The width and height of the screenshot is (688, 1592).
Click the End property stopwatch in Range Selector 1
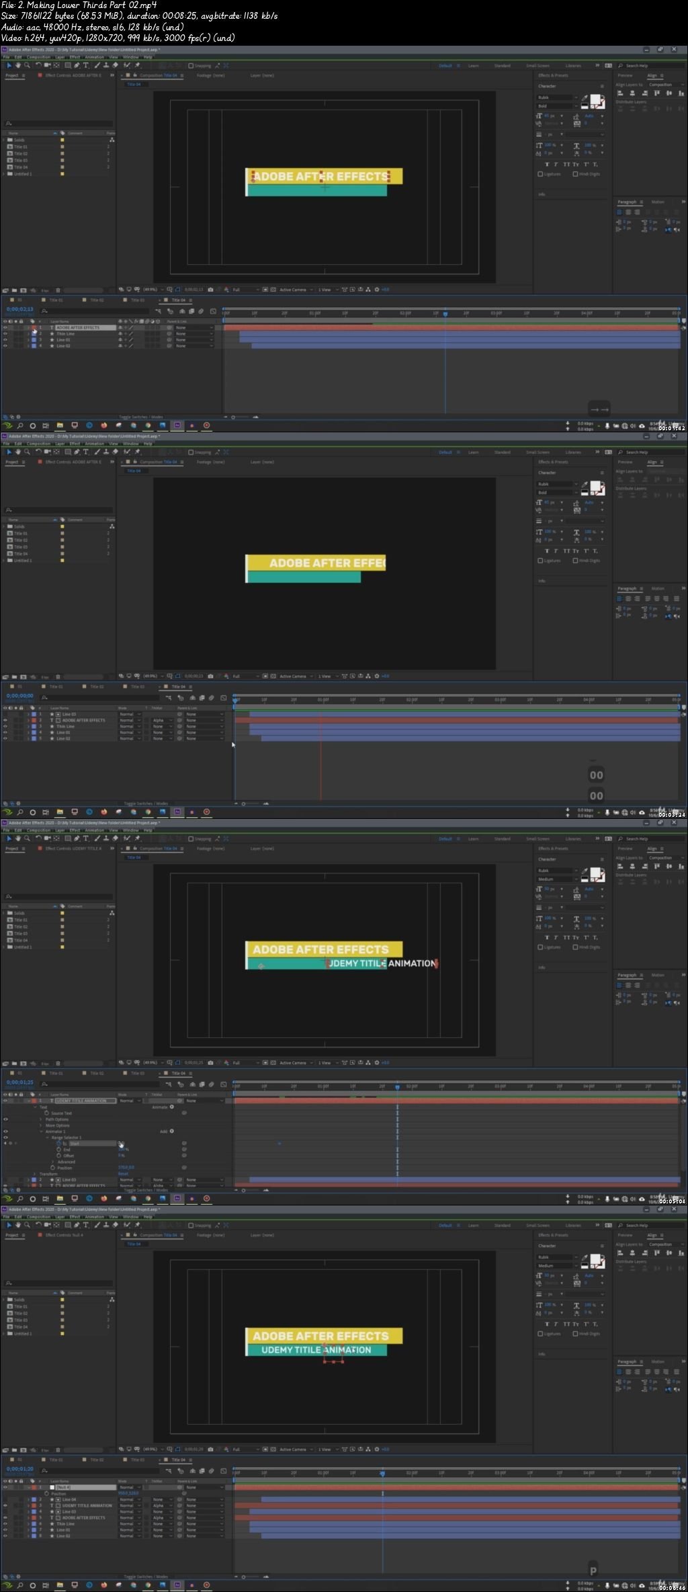[x=58, y=1150]
